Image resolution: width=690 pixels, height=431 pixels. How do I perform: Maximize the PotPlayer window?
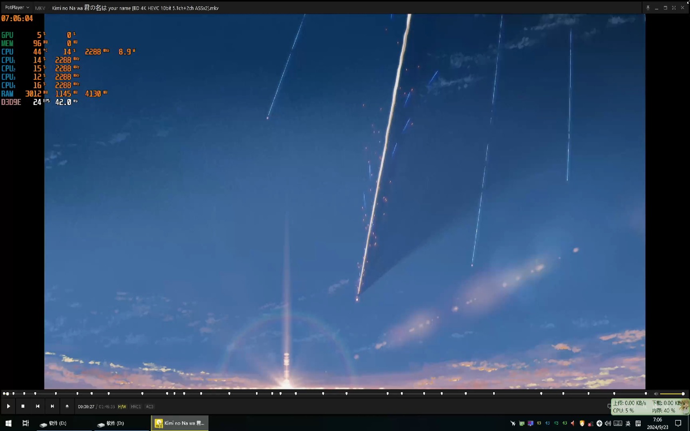click(665, 8)
